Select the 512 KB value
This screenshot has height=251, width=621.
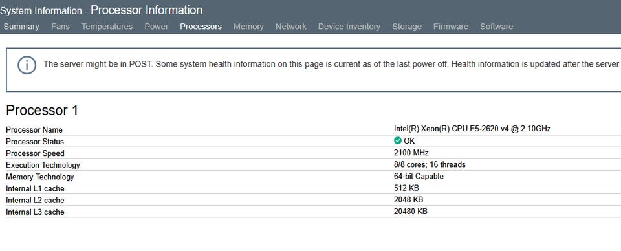pos(406,188)
